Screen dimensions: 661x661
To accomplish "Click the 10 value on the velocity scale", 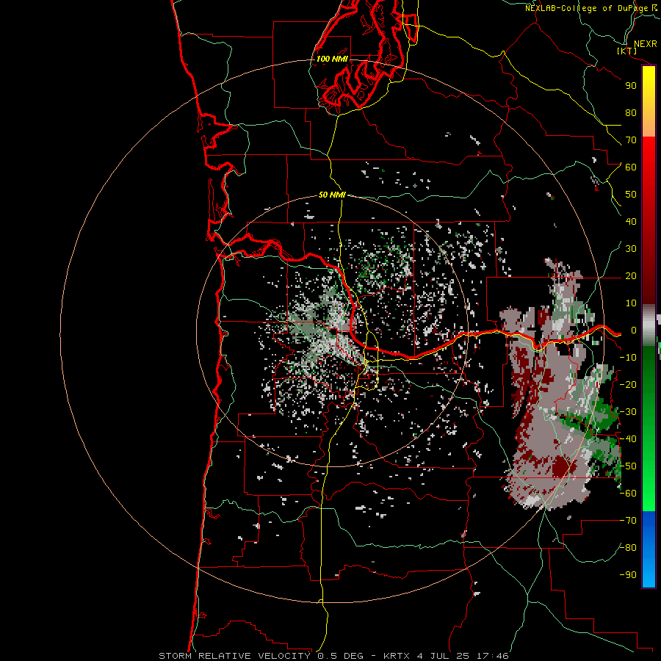I will click(631, 303).
